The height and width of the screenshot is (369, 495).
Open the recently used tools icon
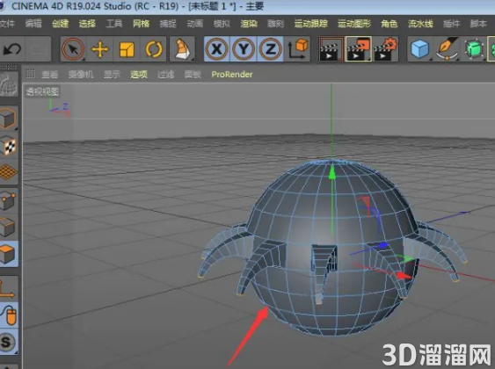pyautogui.click(x=182, y=49)
